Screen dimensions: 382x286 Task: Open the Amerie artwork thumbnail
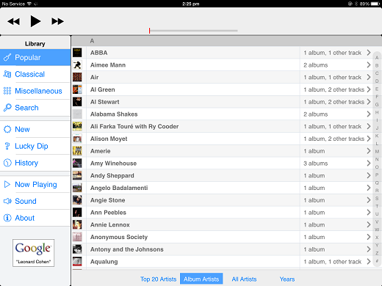point(77,151)
